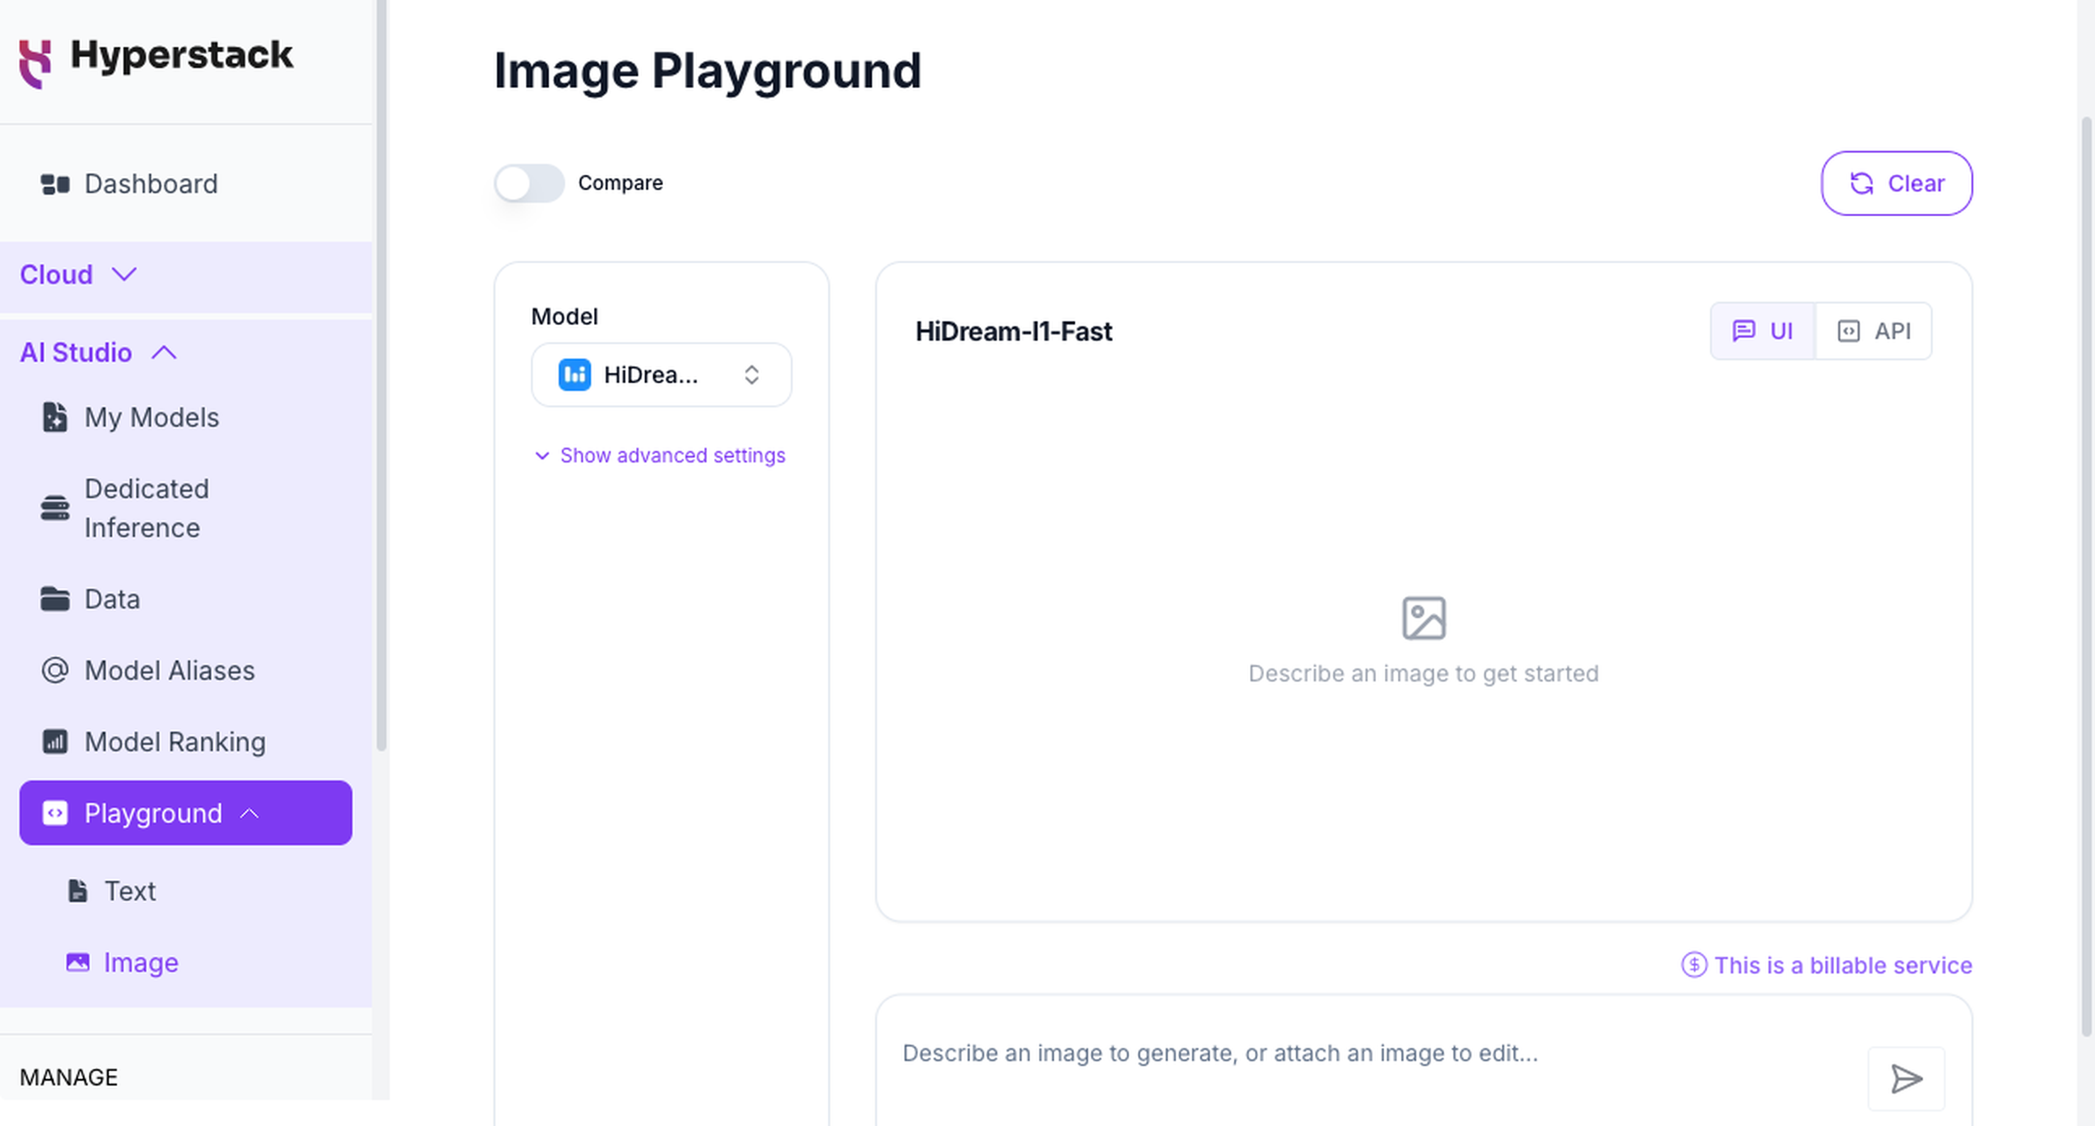Switch to the API tab
2095x1126 pixels.
tap(1874, 331)
